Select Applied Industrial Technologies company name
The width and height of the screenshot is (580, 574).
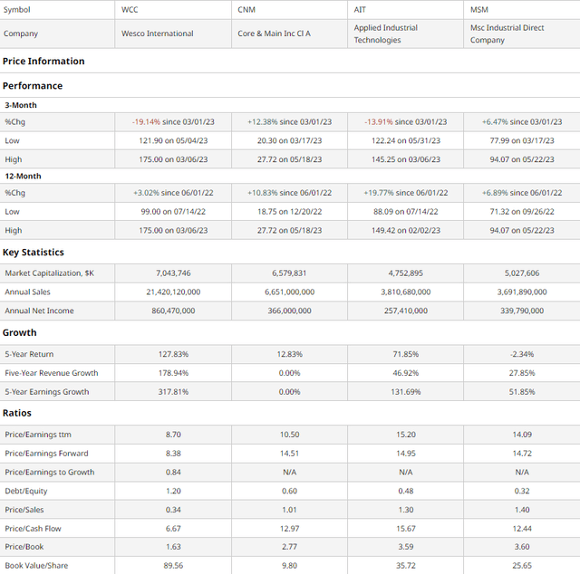[x=385, y=33]
